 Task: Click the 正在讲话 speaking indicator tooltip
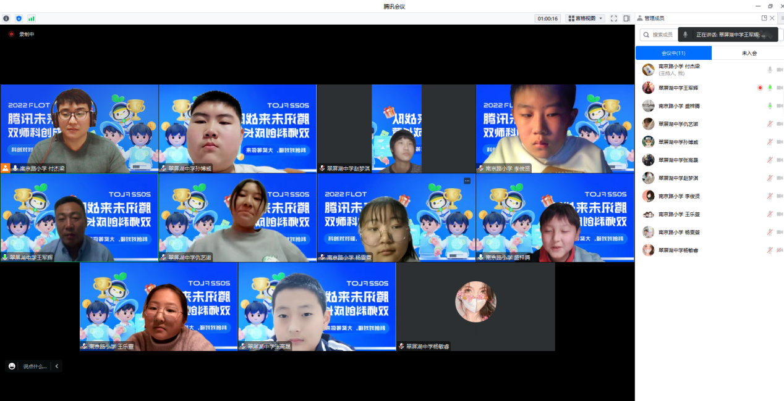(728, 35)
